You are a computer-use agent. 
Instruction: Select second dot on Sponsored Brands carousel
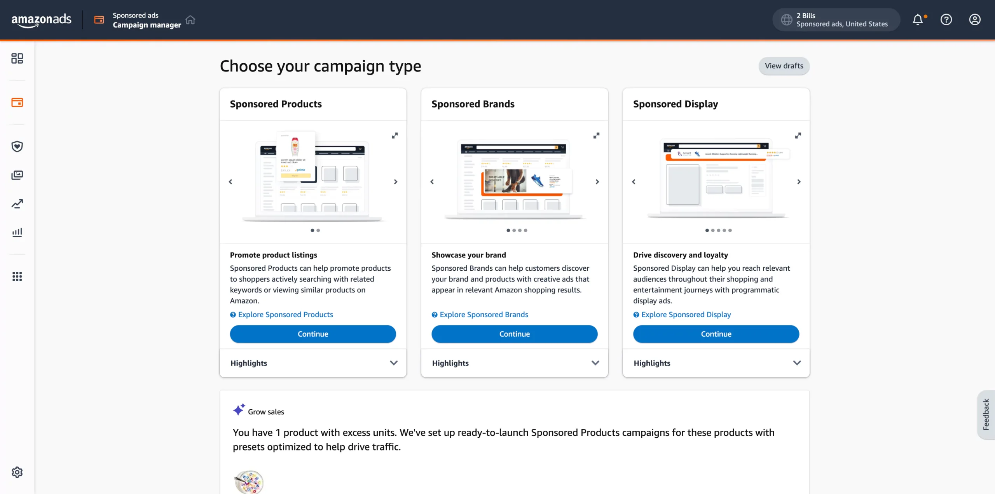coord(515,230)
